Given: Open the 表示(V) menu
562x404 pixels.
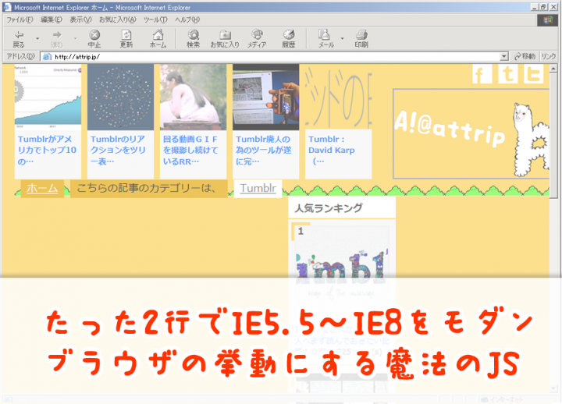Looking at the screenshot, I should tap(80, 19).
